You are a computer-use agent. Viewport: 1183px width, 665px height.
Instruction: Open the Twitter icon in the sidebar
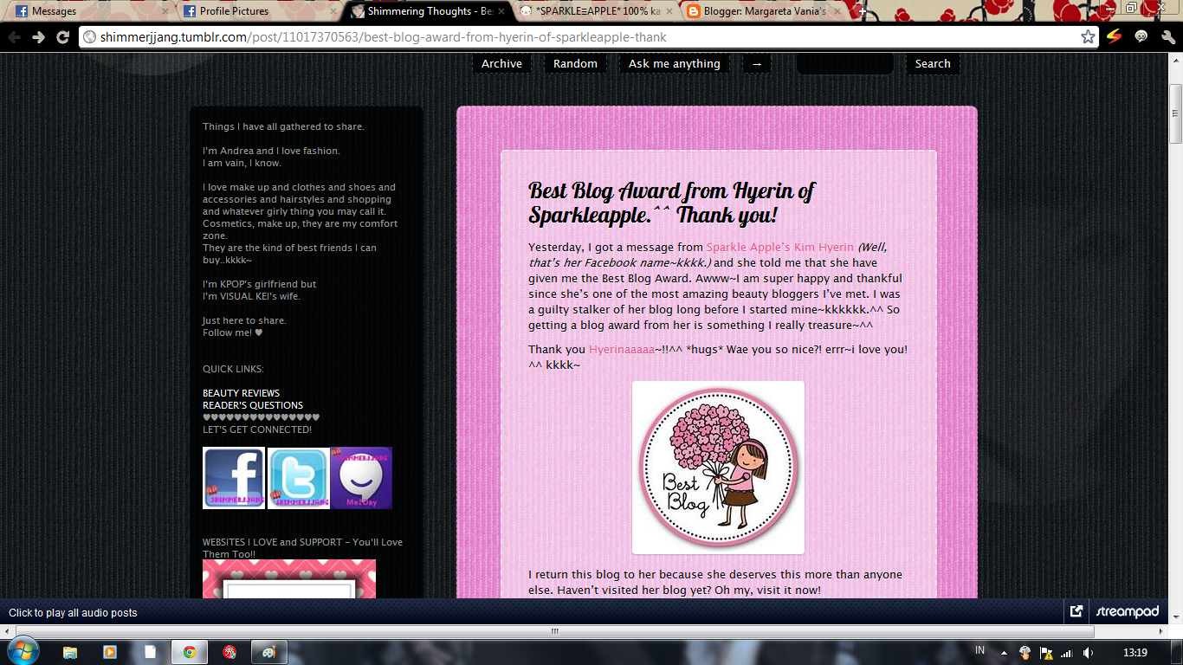click(298, 477)
